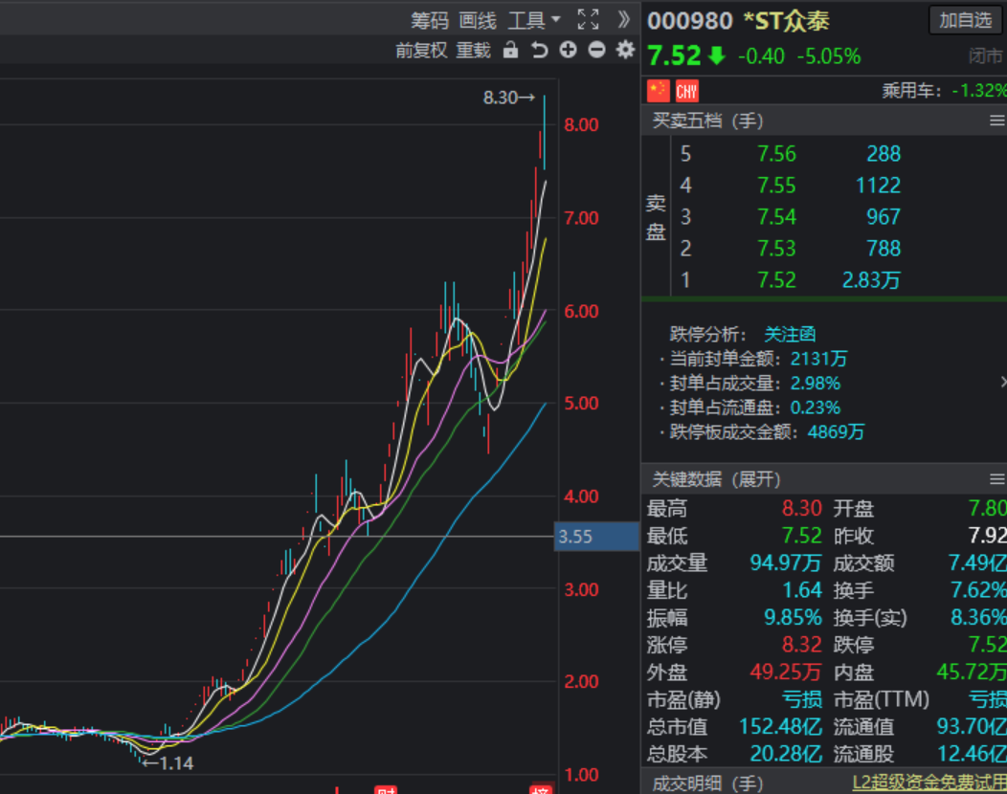Open the 关键数据 panel menu icon
Viewport: 1007px width, 794px height.
(996, 479)
